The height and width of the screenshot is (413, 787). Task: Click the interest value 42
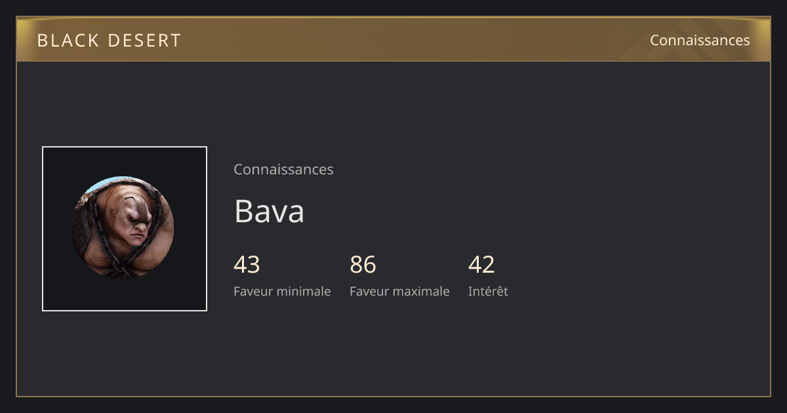pos(481,265)
